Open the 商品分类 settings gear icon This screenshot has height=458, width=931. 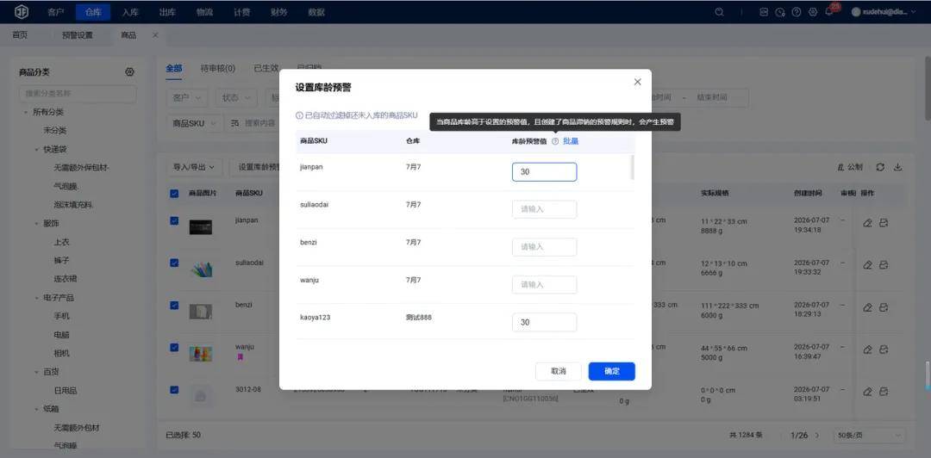tap(129, 71)
